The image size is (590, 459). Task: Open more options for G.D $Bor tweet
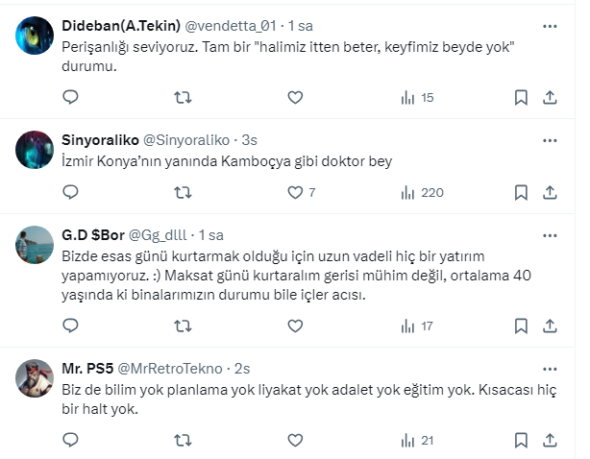coord(550,235)
